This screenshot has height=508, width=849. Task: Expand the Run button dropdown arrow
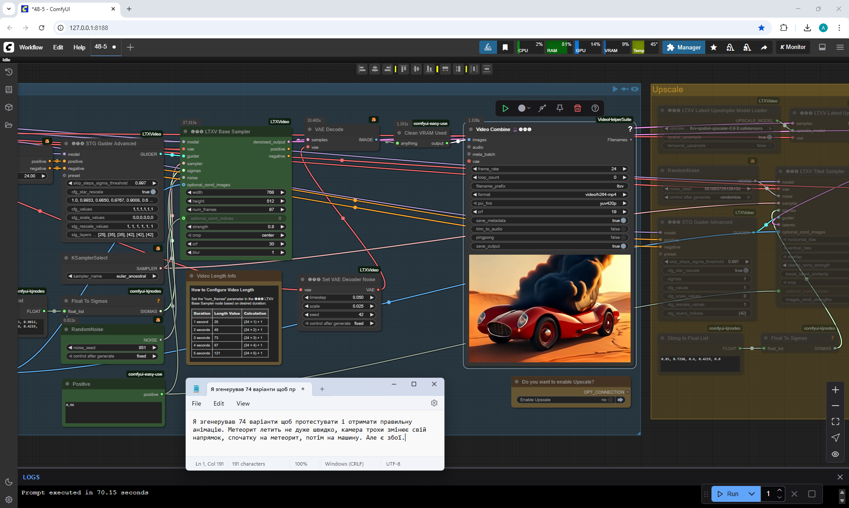click(751, 494)
